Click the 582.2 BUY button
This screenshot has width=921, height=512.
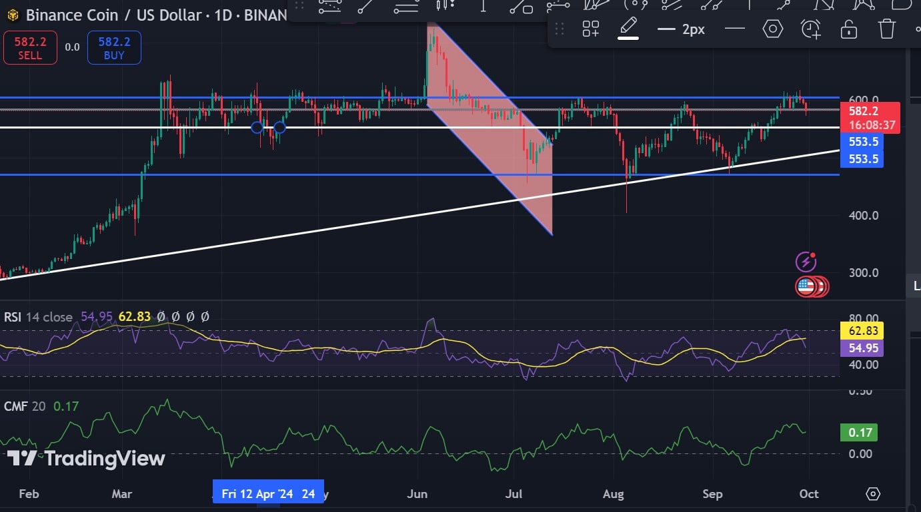pyautogui.click(x=114, y=48)
